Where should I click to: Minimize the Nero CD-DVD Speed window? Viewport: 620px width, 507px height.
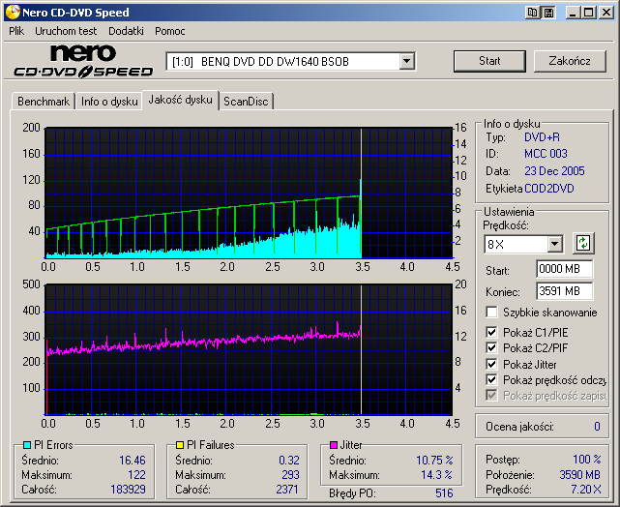click(x=573, y=13)
